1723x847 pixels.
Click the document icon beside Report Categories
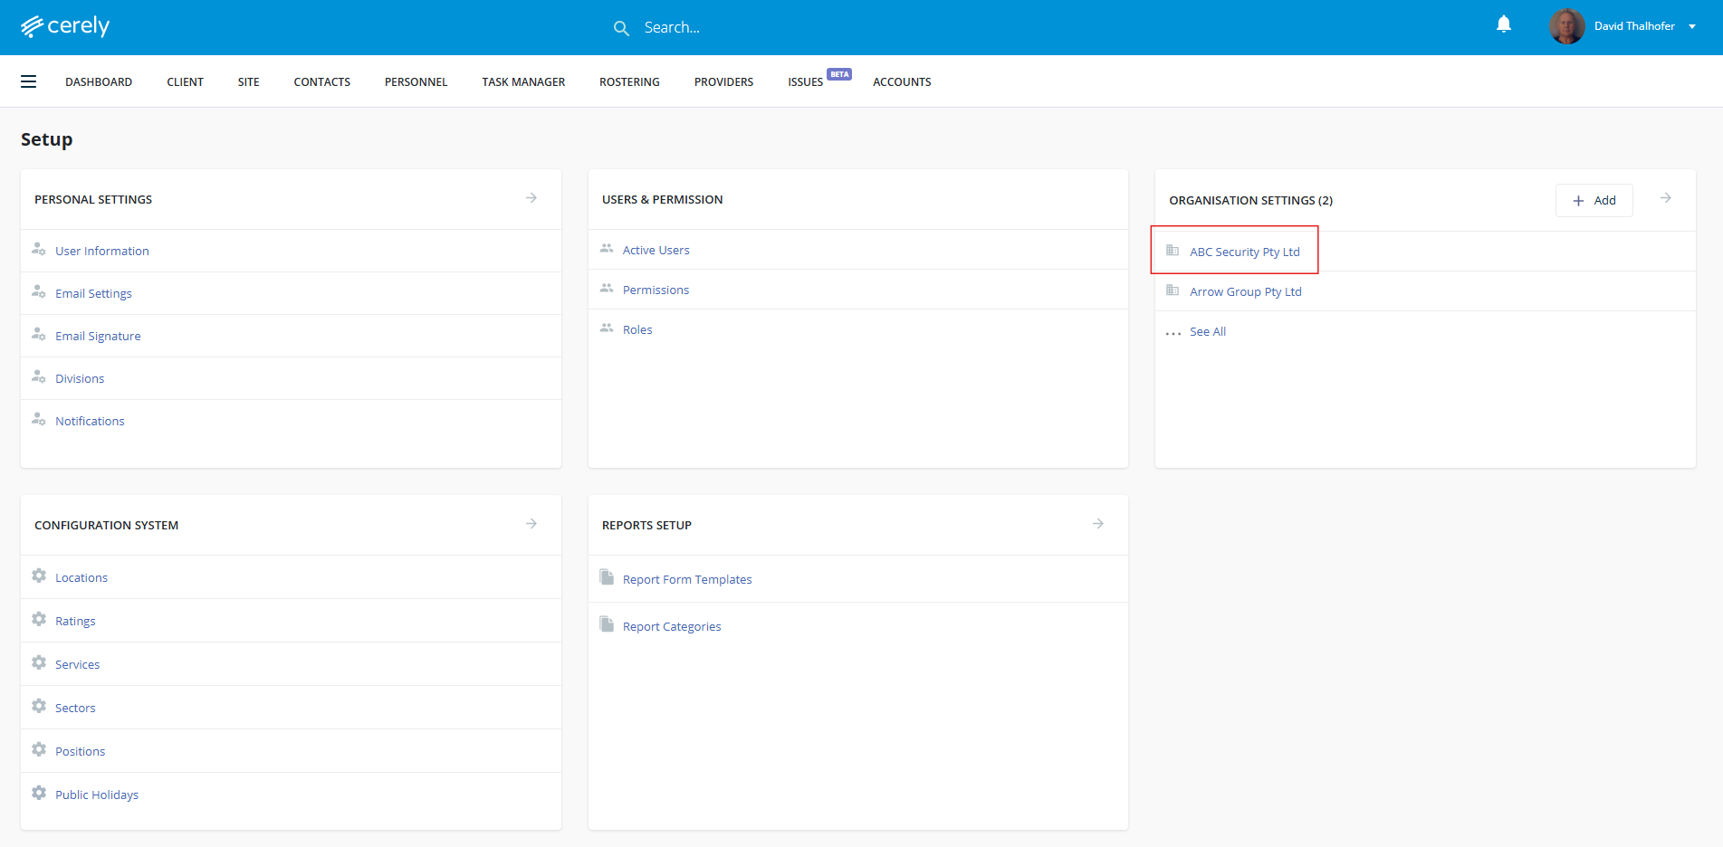(607, 625)
